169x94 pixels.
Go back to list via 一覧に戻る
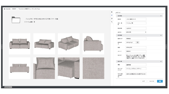click(7, 9)
